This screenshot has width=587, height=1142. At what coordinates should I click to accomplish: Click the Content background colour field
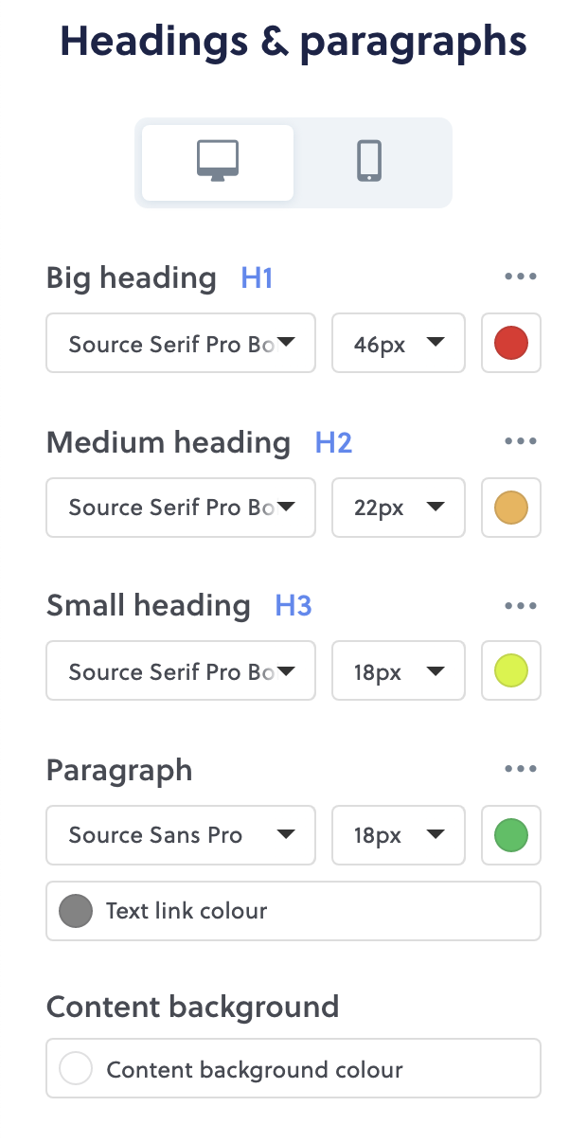293,1068
